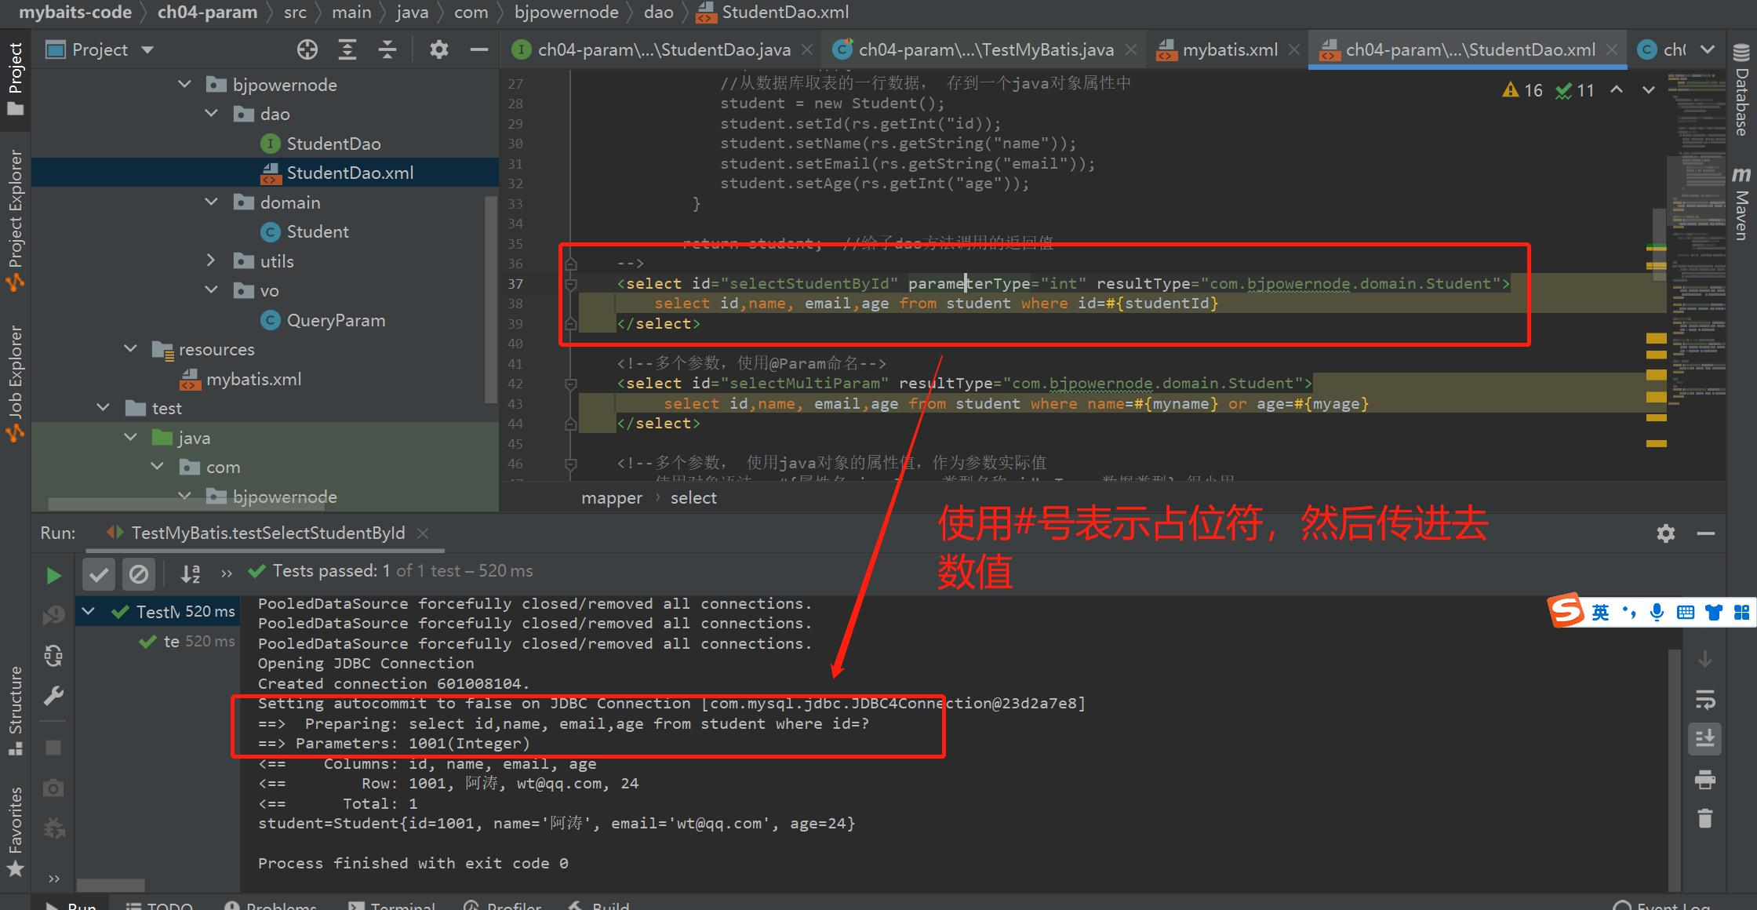Open the Project panel settings gear
The width and height of the screenshot is (1757, 910).
(438, 50)
